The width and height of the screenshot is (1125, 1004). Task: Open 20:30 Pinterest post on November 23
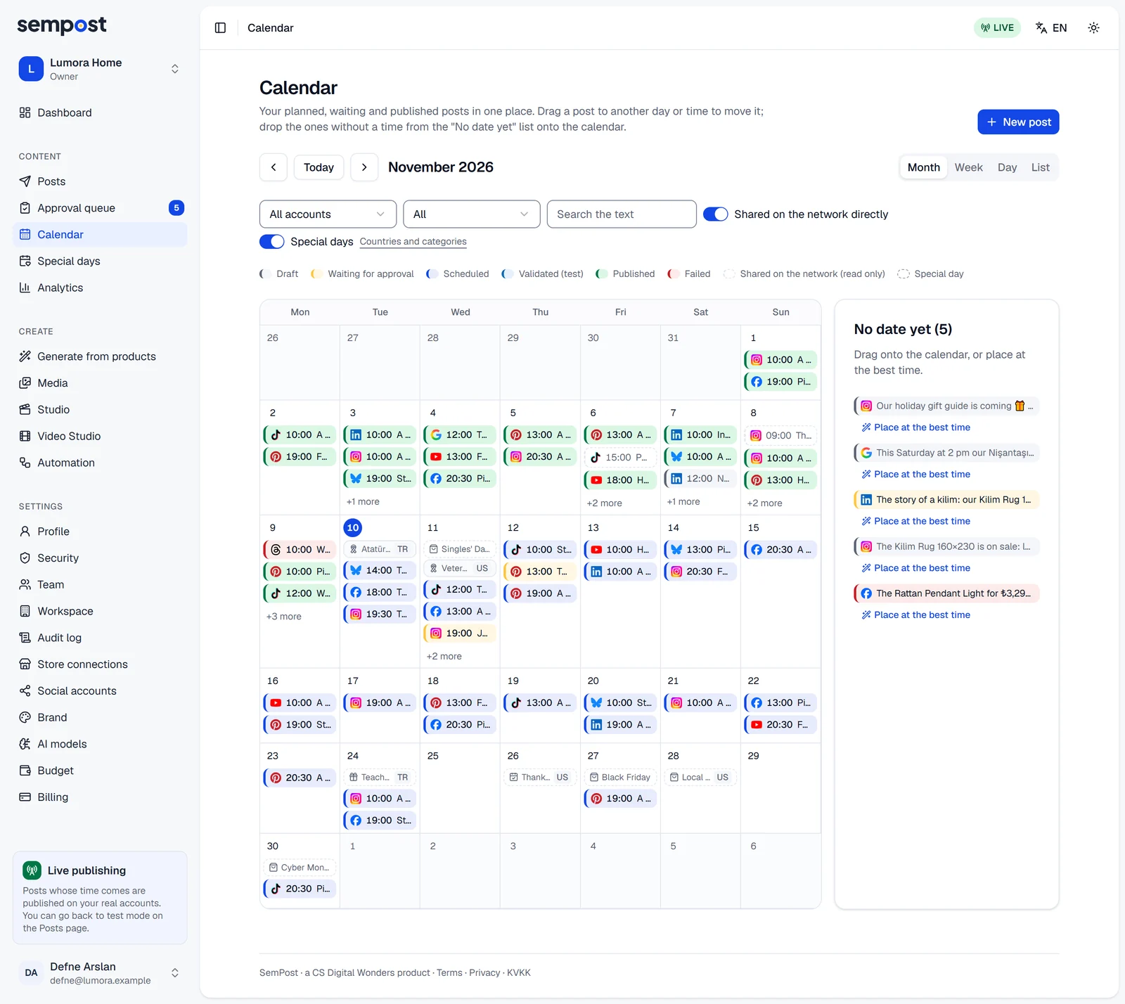tap(300, 778)
